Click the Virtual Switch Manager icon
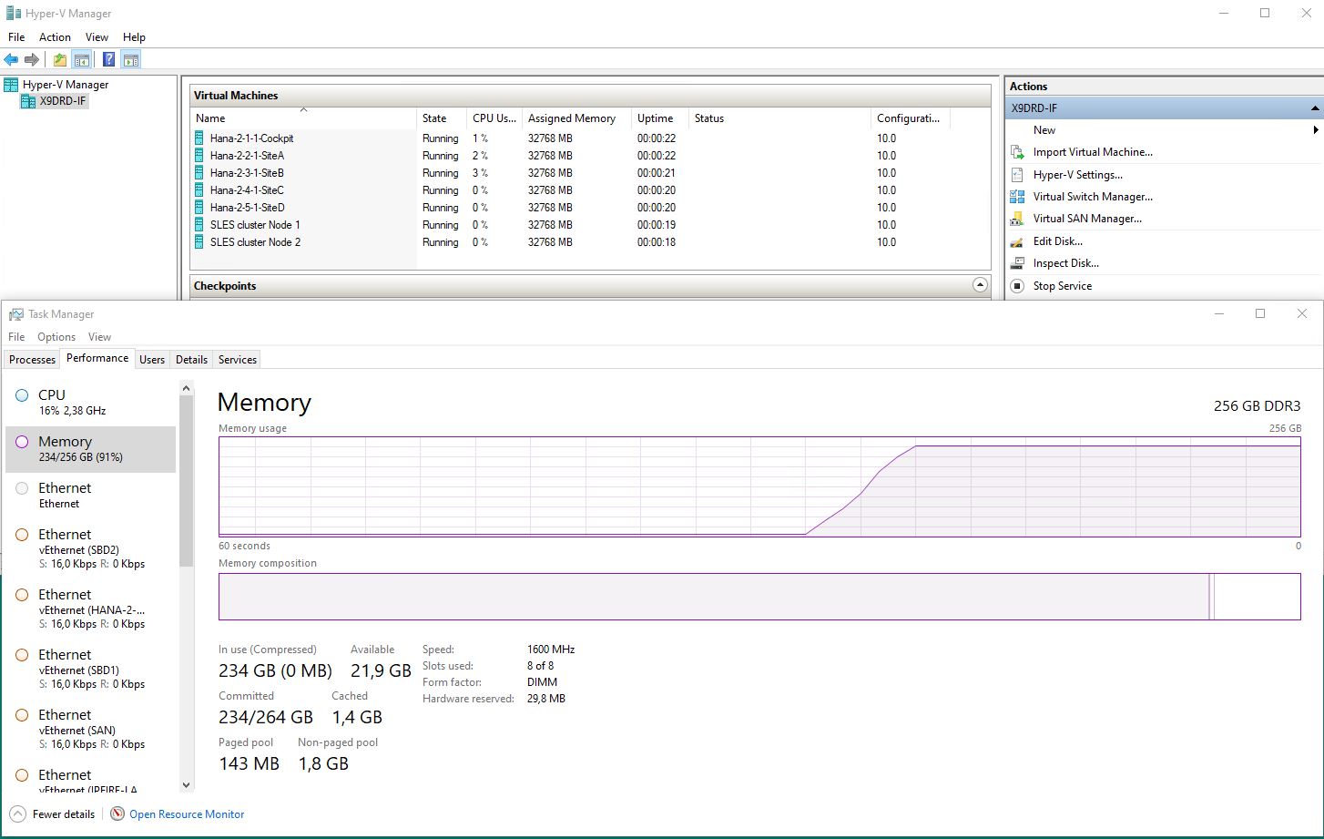1324x839 pixels. pos(1018,197)
